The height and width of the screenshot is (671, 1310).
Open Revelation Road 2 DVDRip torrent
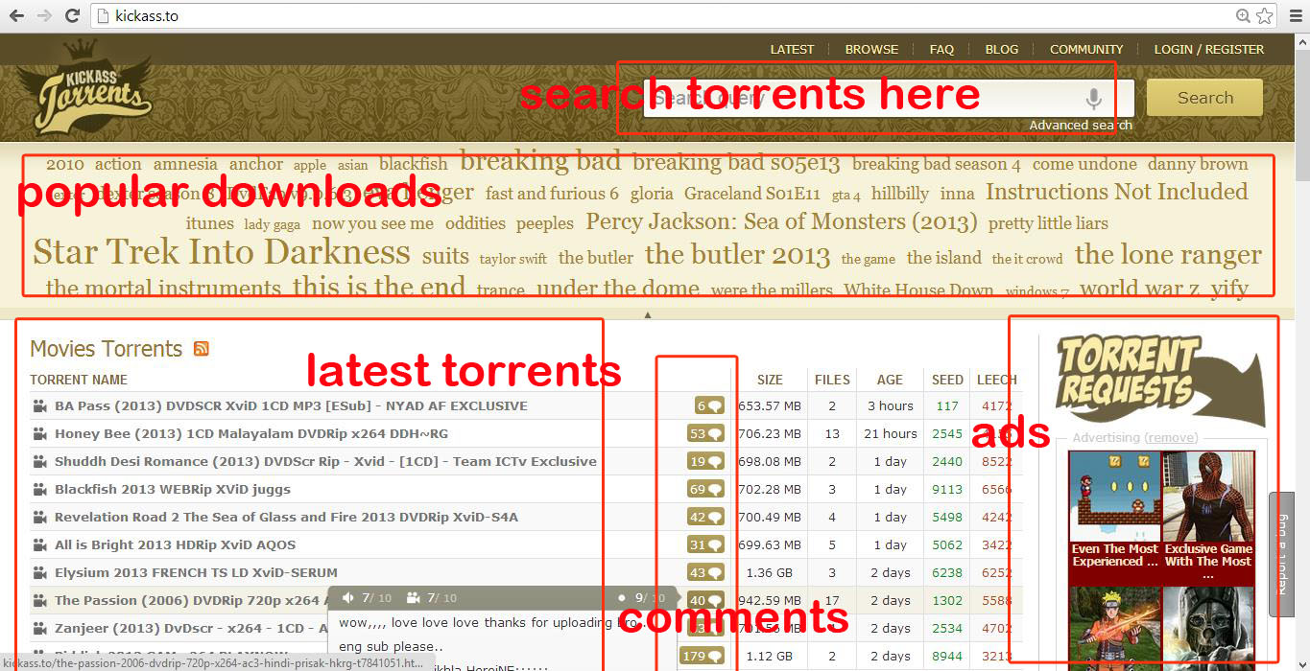[286, 517]
